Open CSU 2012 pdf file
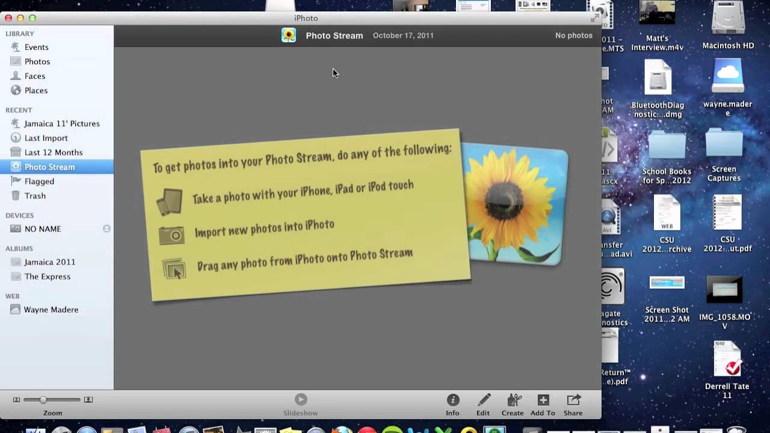This screenshot has height=433, width=770. click(728, 223)
